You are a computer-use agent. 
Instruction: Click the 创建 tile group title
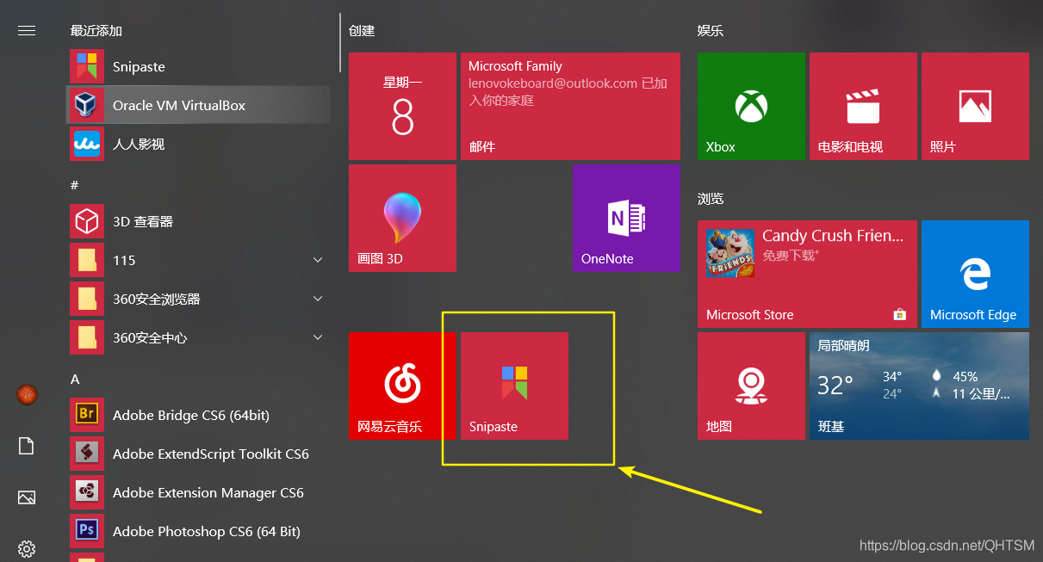click(x=362, y=30)
